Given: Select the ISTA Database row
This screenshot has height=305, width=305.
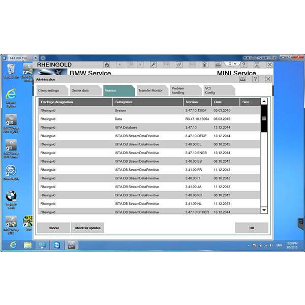Looking at the screenshot, I should [149, 128].
